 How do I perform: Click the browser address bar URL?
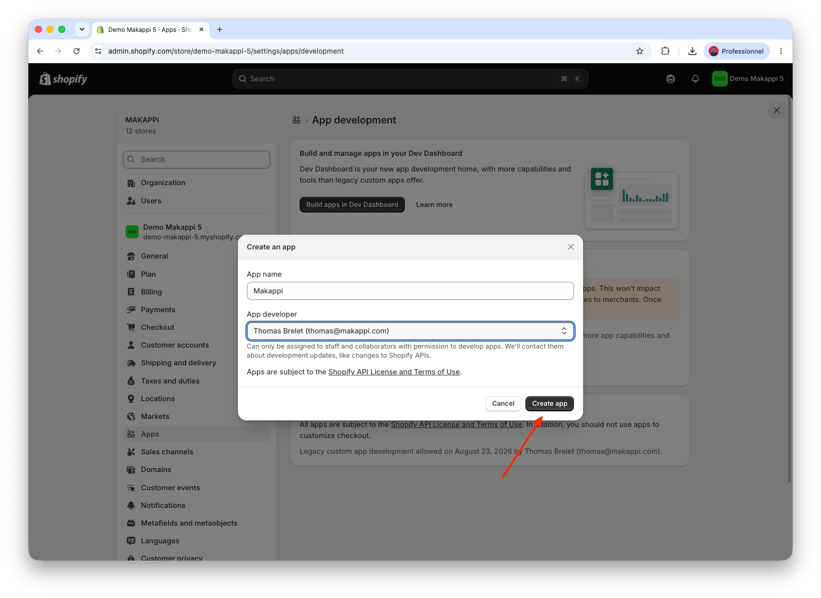pyautogui.click(x=226, y=51)
